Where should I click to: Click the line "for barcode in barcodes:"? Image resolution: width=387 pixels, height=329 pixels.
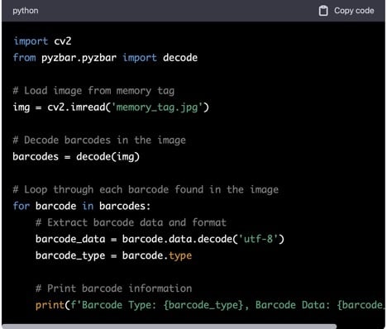[82, 206]
